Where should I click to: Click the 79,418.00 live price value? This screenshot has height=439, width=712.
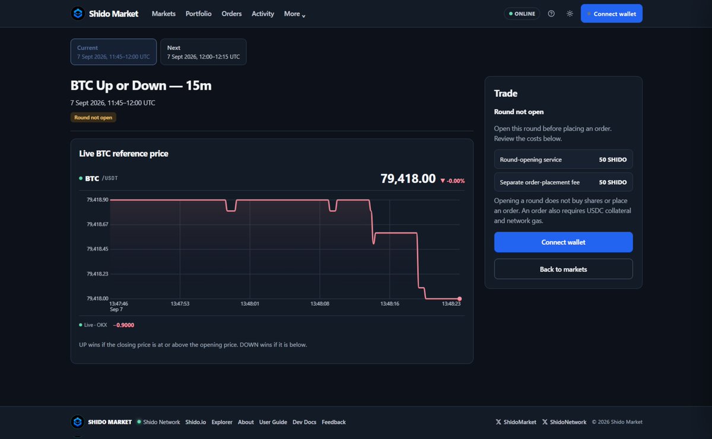tap(408, 179)
